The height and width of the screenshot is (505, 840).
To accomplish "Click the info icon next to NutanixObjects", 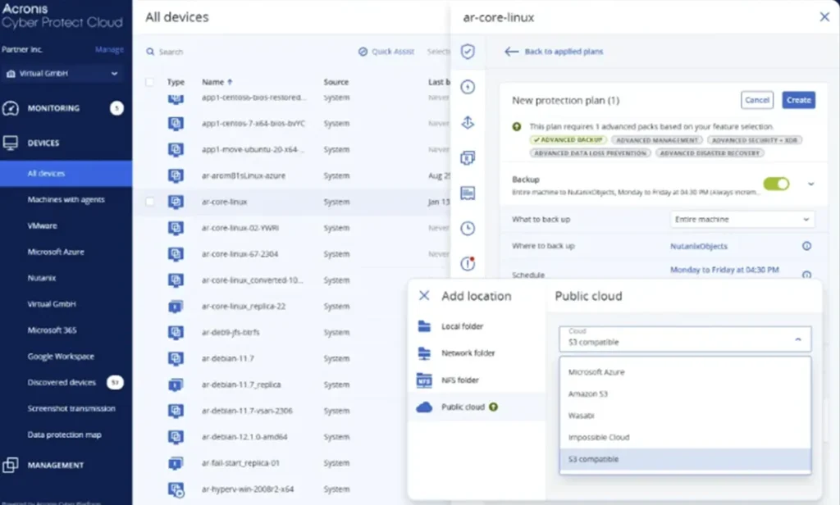I will click(x=806, y=246).
